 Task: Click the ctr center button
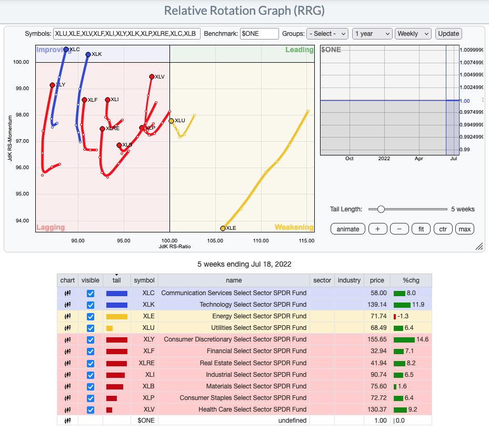443,229
